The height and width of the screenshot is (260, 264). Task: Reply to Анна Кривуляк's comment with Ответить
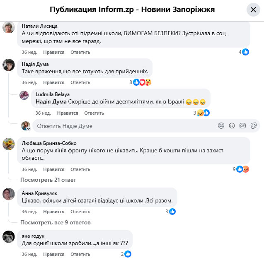click(x=80, y=212)
